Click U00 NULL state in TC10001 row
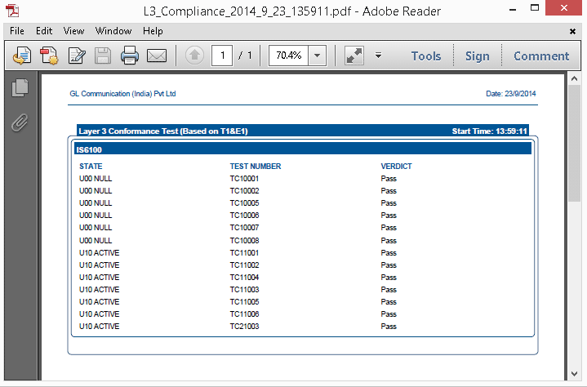The width and height of the screenshot is (587, 387). (x=96, y=179)
